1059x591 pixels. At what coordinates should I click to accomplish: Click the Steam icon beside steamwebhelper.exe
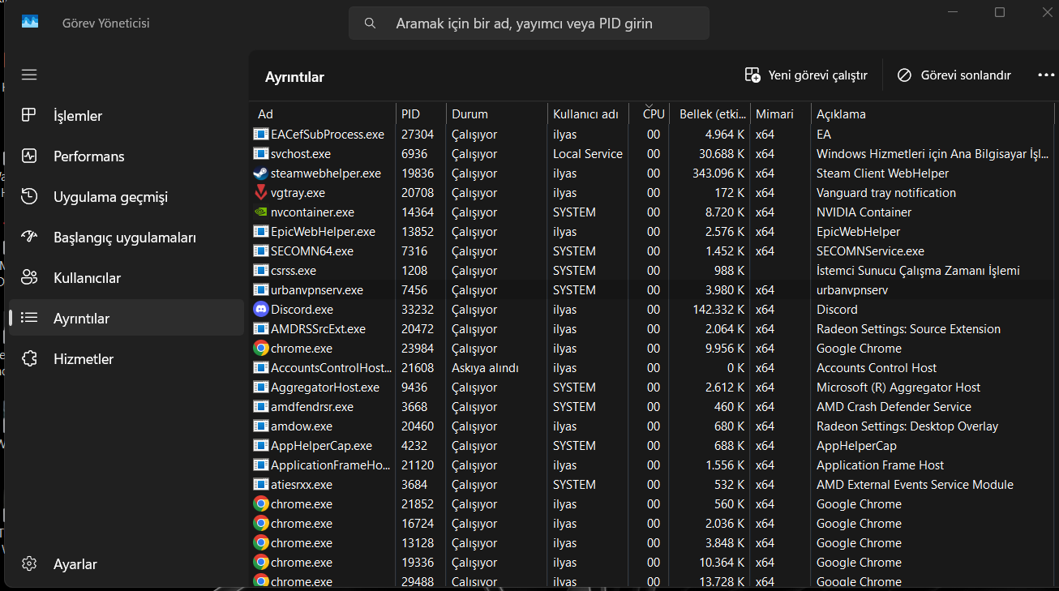(x=261, y=173)
